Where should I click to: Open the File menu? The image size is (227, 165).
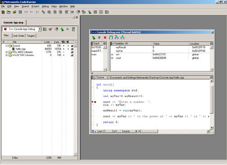pyautogui.click(x=3, y=6)
